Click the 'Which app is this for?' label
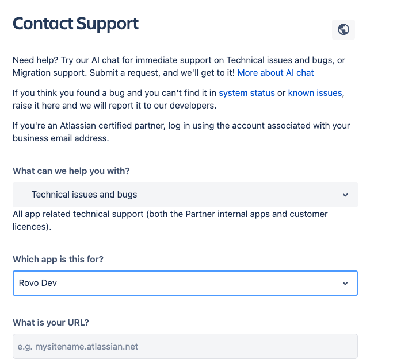 point(58,260)
